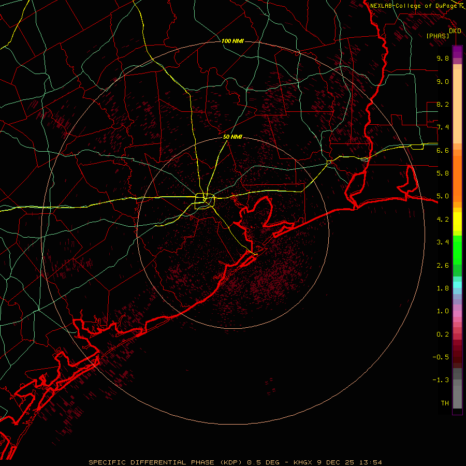The image size is (466, 466).
Task: Click the [PHAS] unit label above the color scale
Action: [x=438, y=36]
